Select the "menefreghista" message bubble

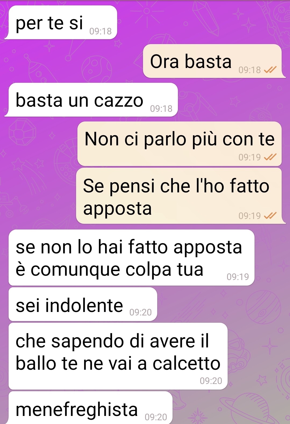click(90, 408)
